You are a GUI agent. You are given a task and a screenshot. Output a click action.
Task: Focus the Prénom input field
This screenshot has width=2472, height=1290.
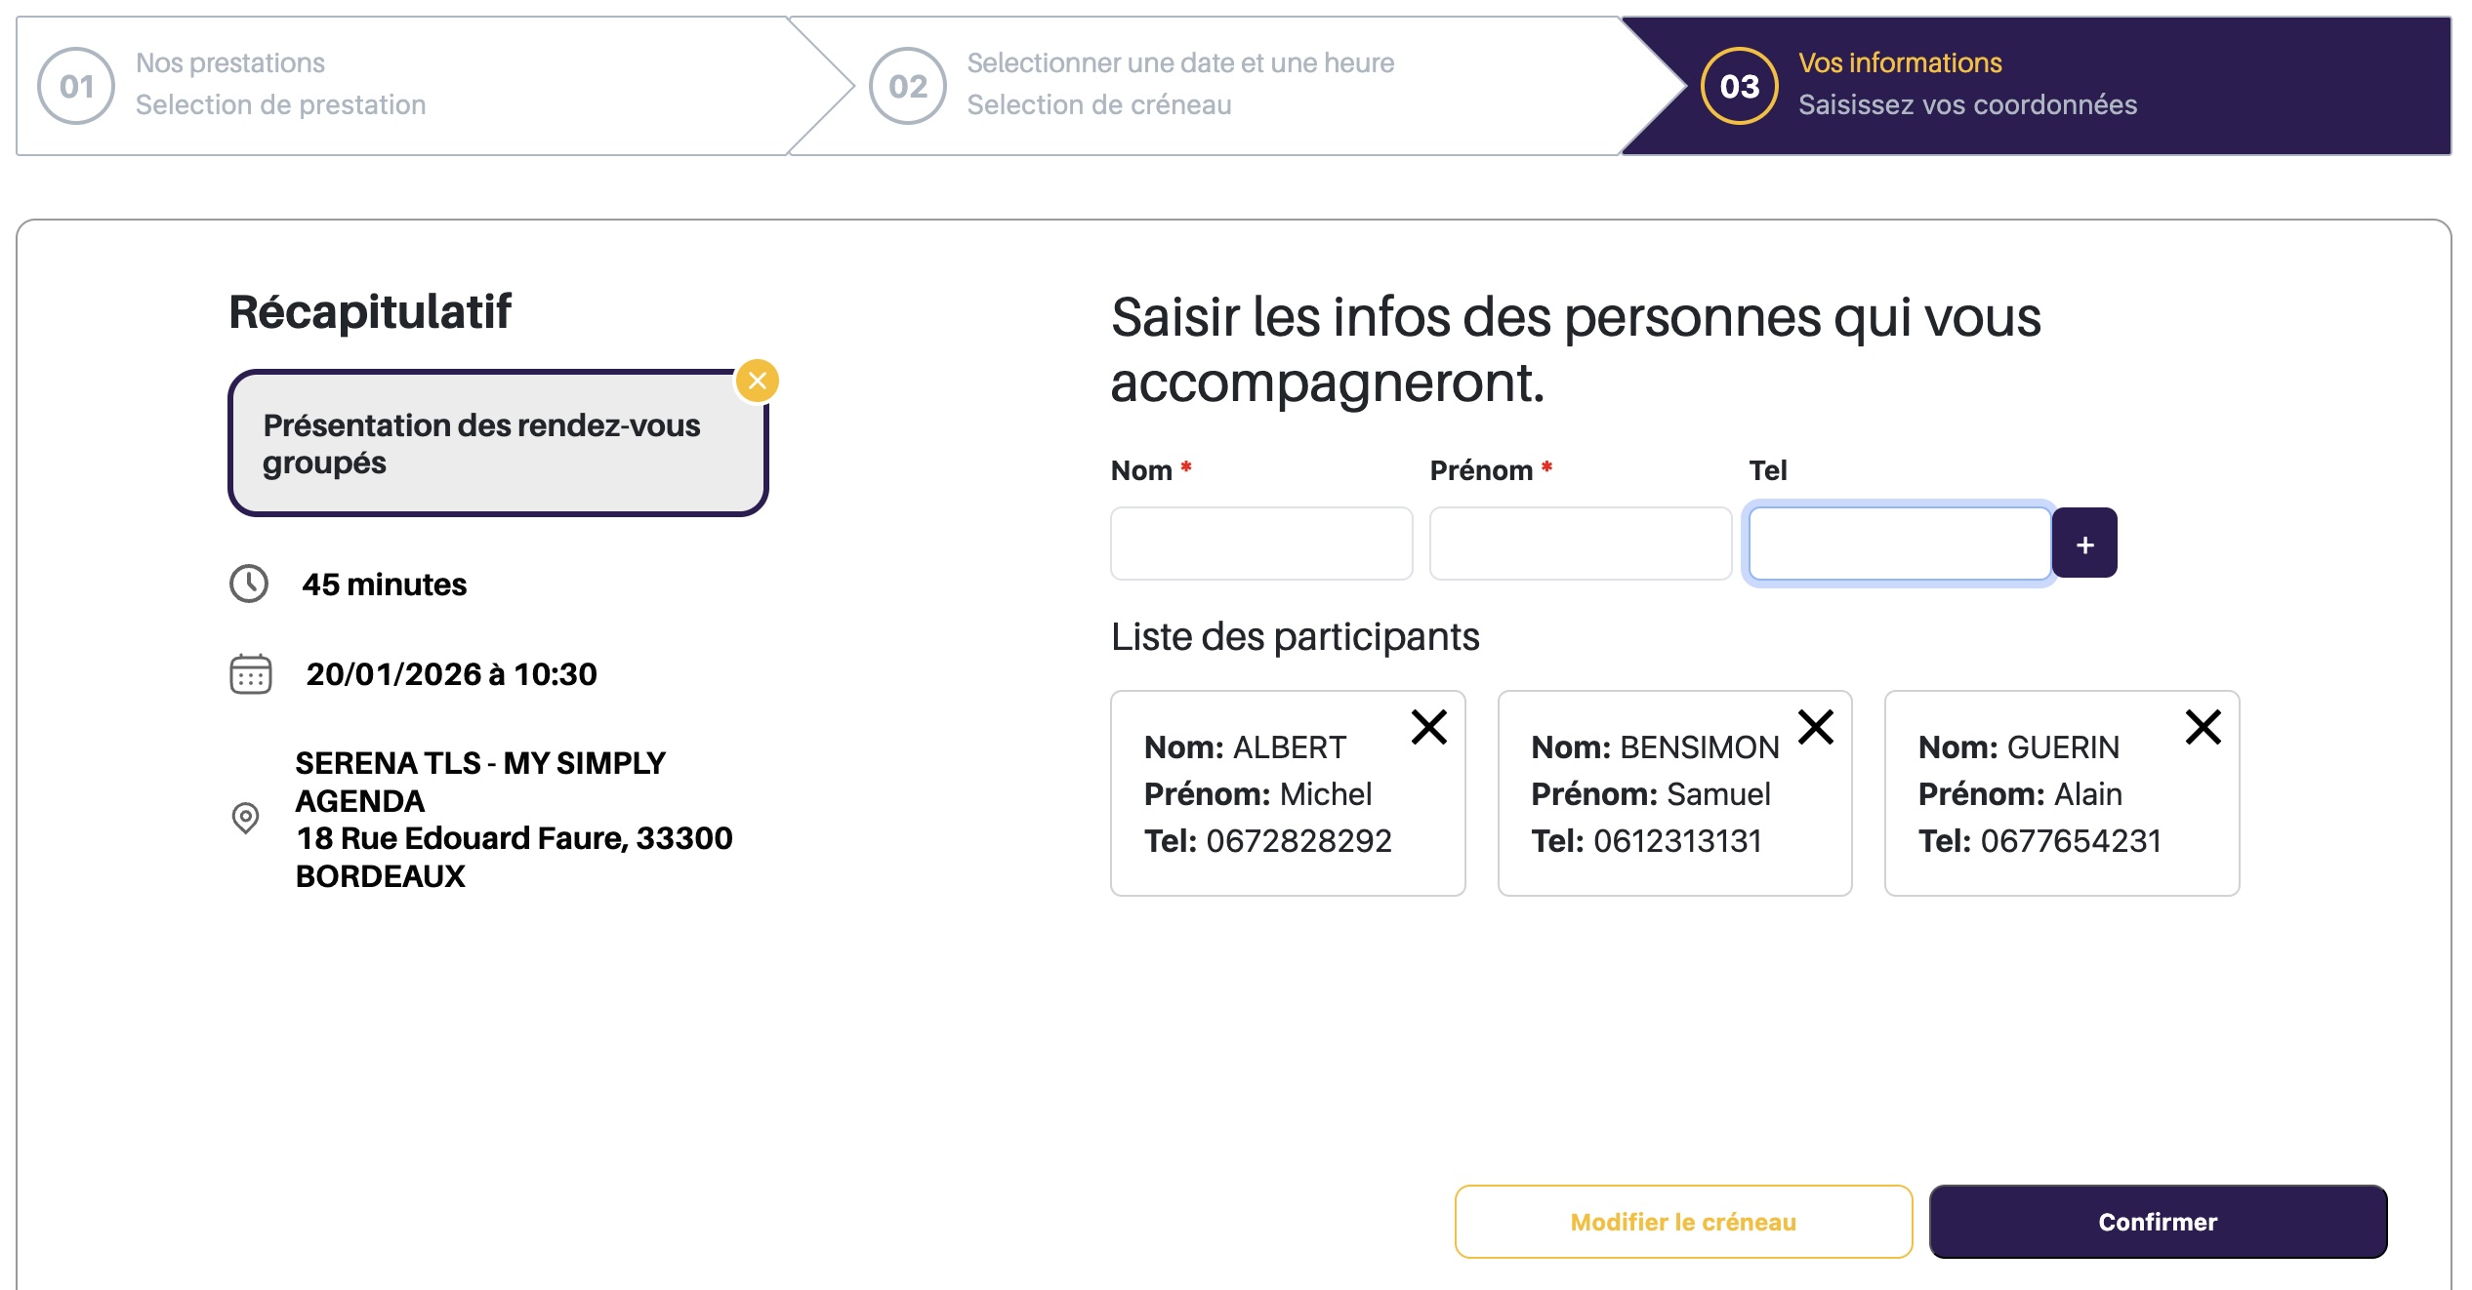click(1580, 544)
